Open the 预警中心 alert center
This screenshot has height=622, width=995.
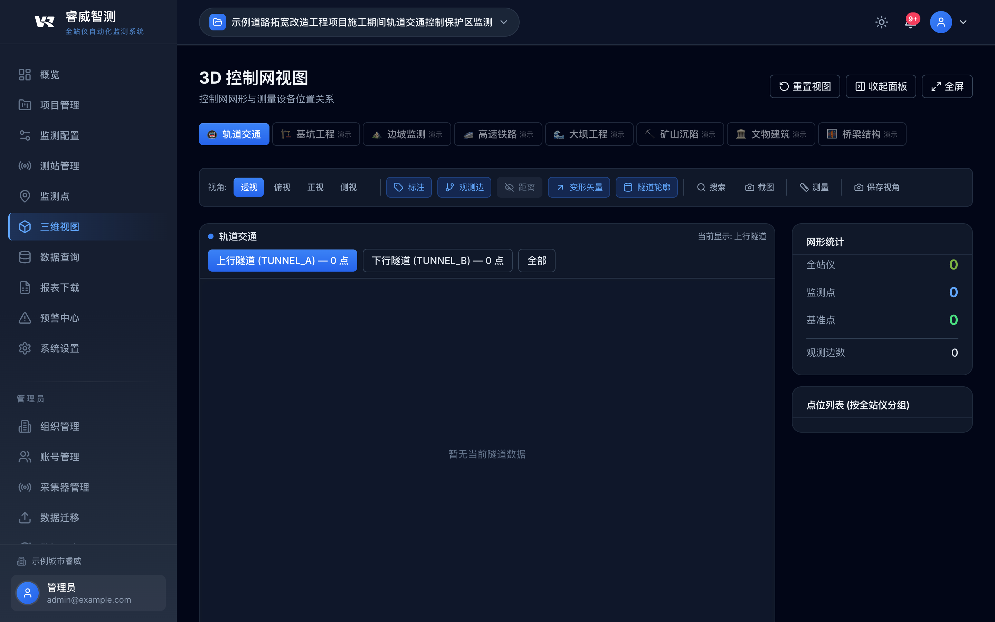click(60, 318)
